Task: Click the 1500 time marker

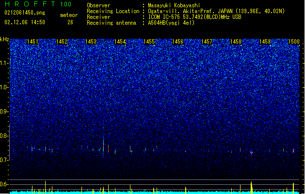Action: pyautogui.click(x=294, y=42)
